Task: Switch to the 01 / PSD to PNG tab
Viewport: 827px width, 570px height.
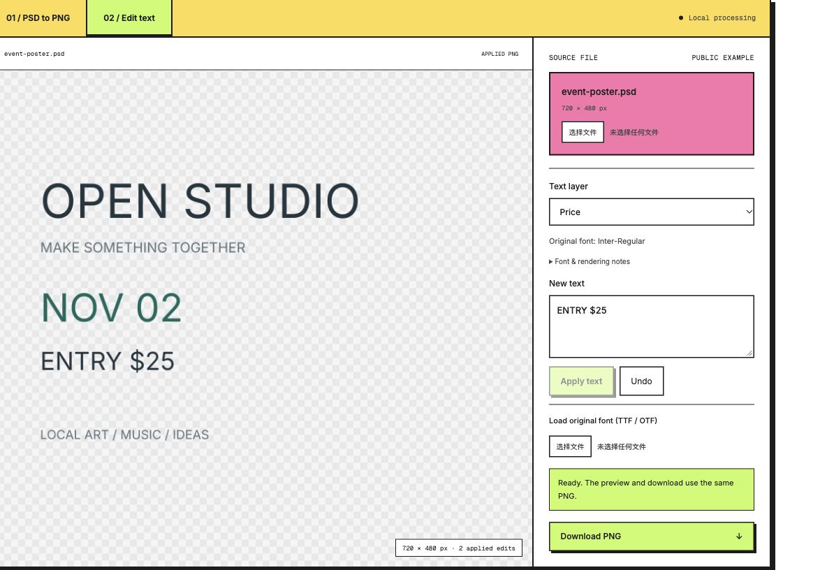Action: pyautogui.click(x=43, y=18)
